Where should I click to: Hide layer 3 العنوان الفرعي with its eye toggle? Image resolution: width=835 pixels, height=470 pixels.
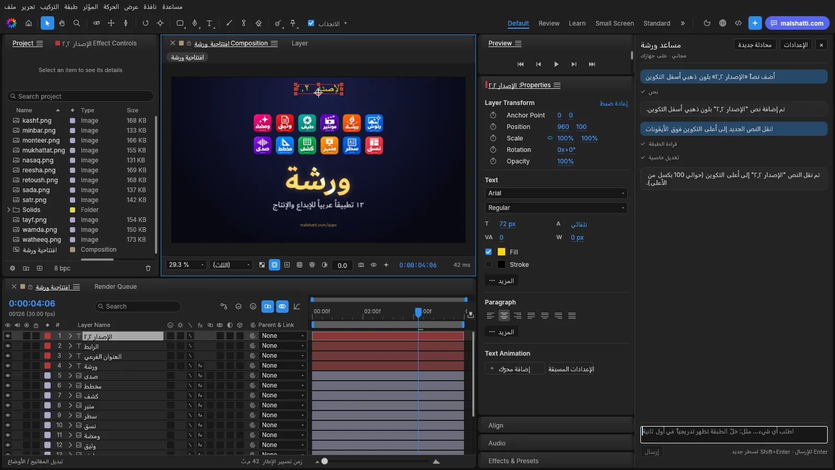[x=8, y=356]
